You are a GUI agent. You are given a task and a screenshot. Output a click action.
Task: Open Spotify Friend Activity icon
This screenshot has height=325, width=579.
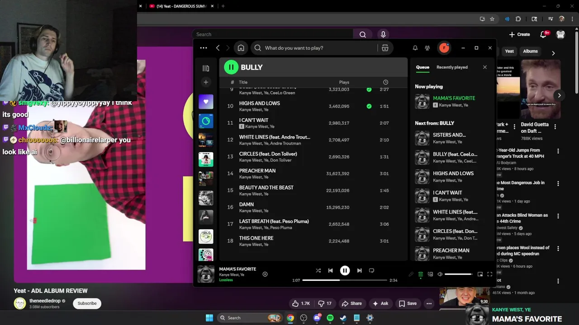coord(427,48)
